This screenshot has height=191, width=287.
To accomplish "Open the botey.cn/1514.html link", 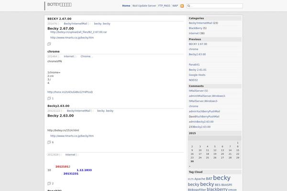I will [x=63, y=130].
